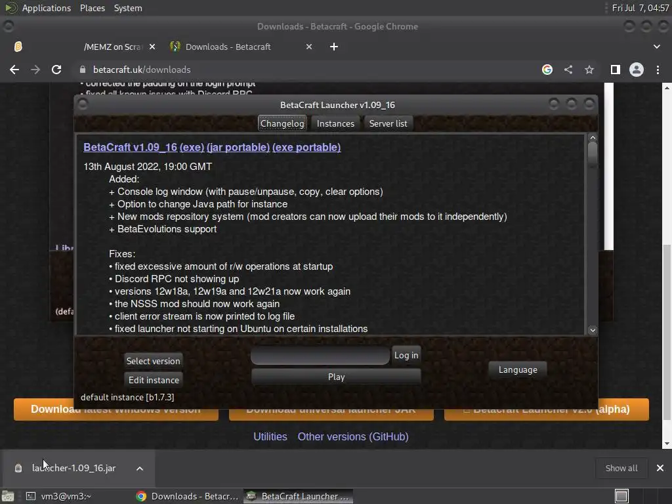This screenshot has height=504, width=672.
Task: Open BetaCraft v1.09_16 link
Action: (131, 147)
